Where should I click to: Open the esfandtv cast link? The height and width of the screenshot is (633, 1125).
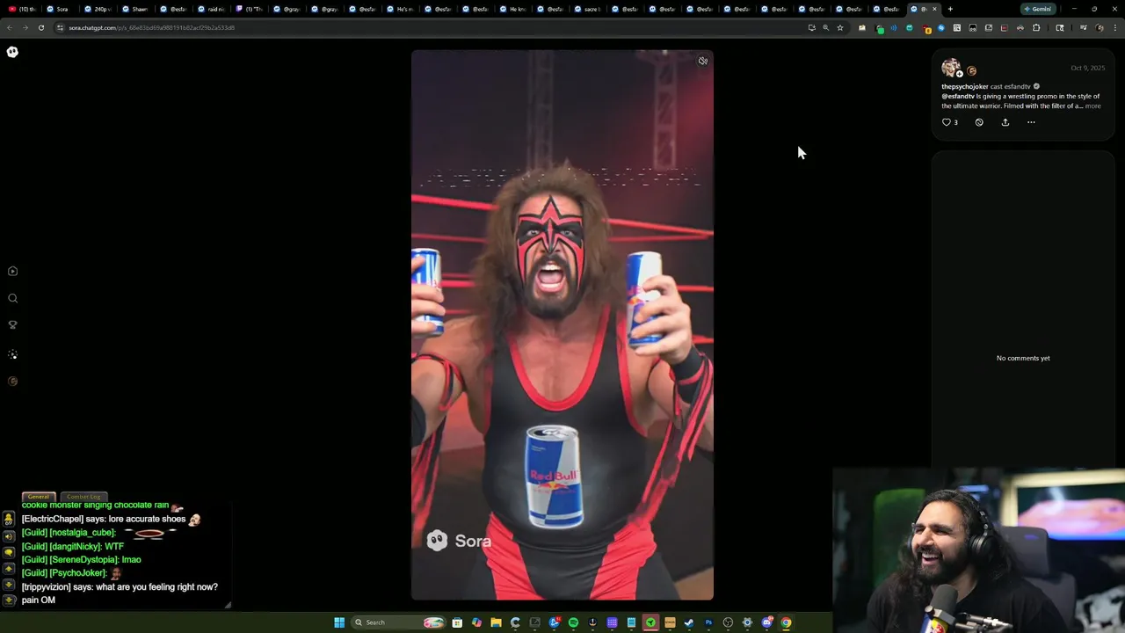coord(1017,86)
